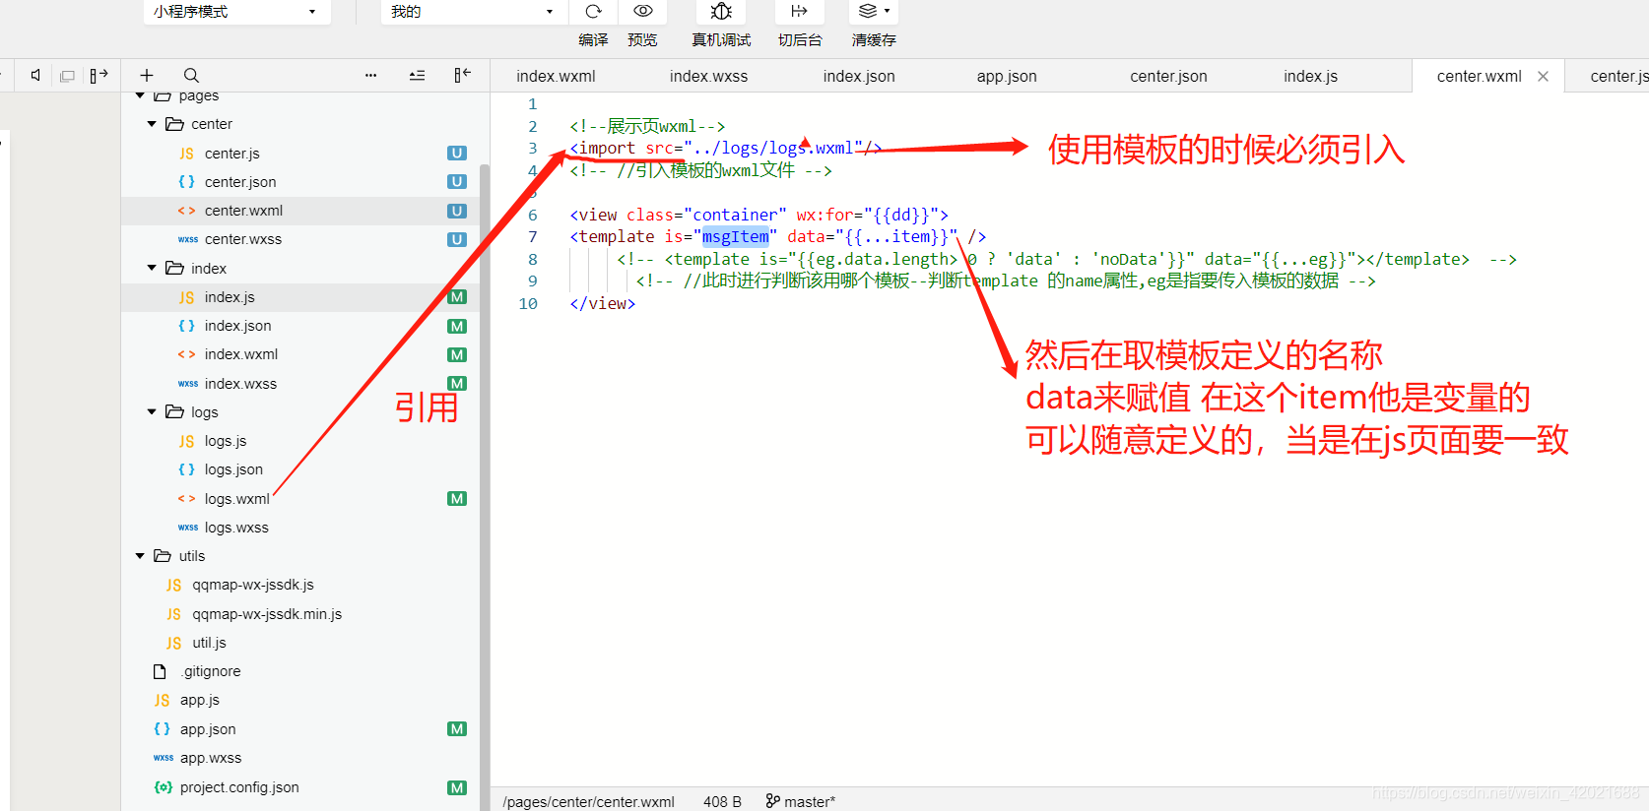Collapse the utils folder
The height and width of the screenshot is (811, 1649).
(x=140, y=556)
